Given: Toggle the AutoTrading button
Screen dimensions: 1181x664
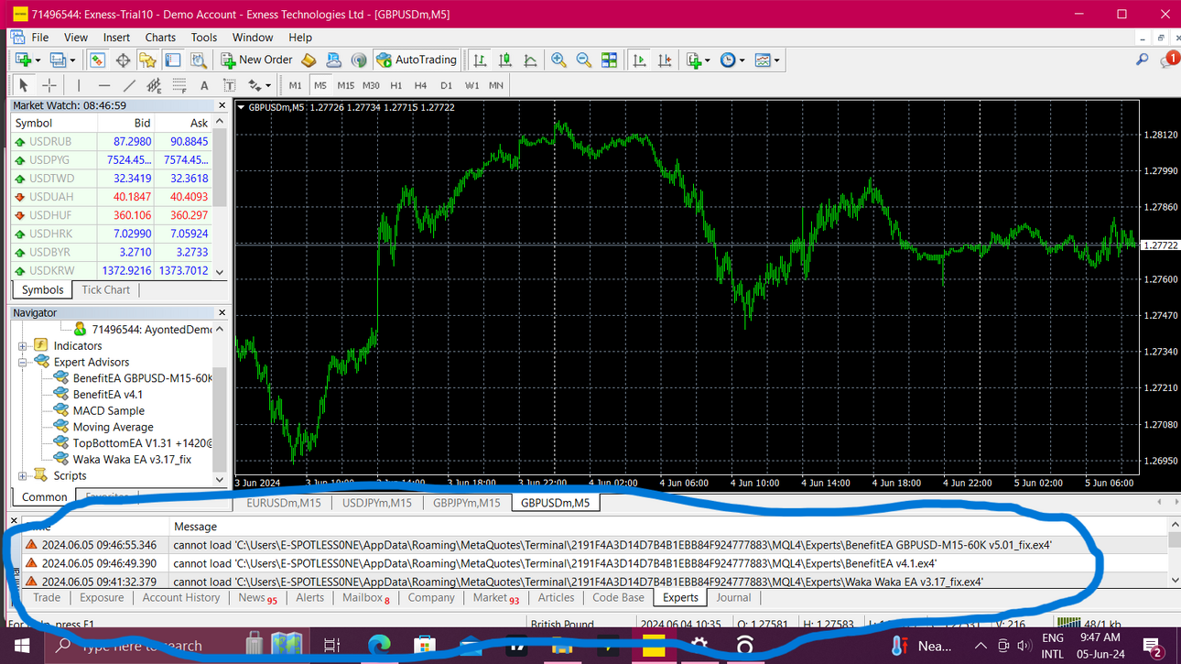Looking at the screenshot, I should pos(416,60).
